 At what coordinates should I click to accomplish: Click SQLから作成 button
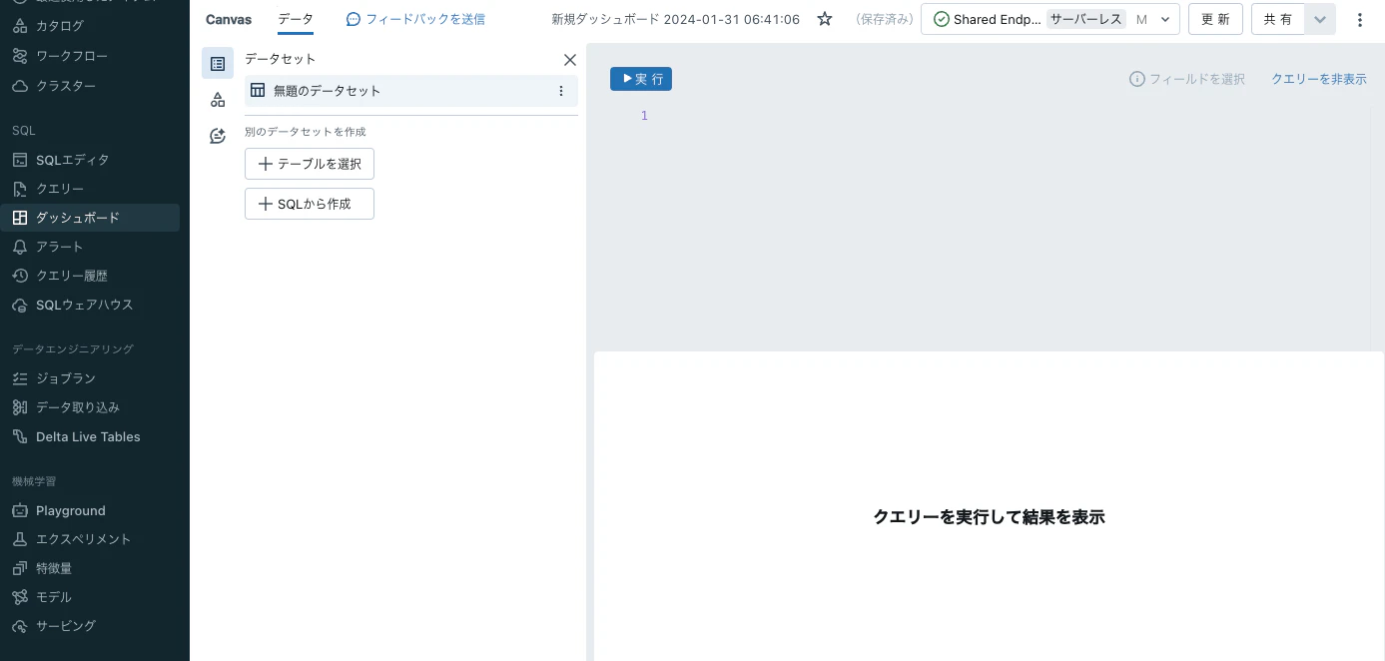pyautogui.click(x=310, y=204)
